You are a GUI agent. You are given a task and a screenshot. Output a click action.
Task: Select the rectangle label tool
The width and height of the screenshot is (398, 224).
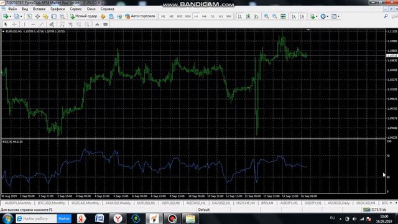tap(106, 24)
